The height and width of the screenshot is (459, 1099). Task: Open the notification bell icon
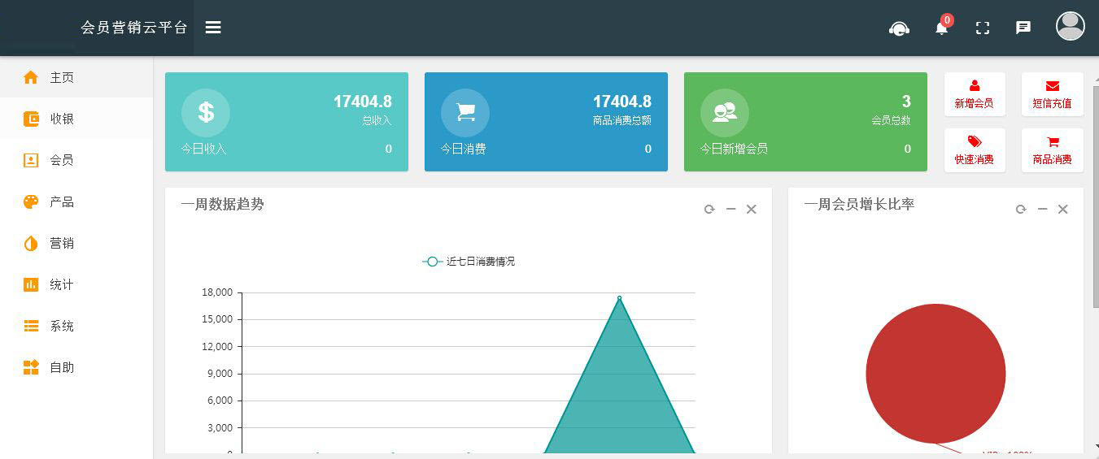(941, 28)
